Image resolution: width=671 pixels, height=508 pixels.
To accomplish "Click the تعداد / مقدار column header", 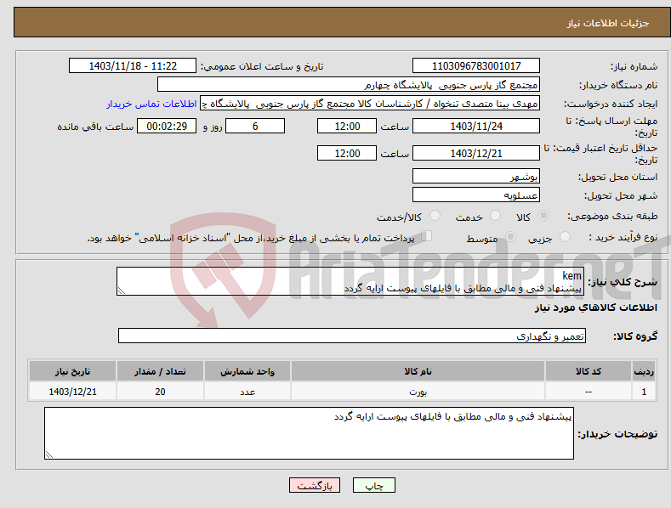I will pyautogui.click(x=160, y=371).
